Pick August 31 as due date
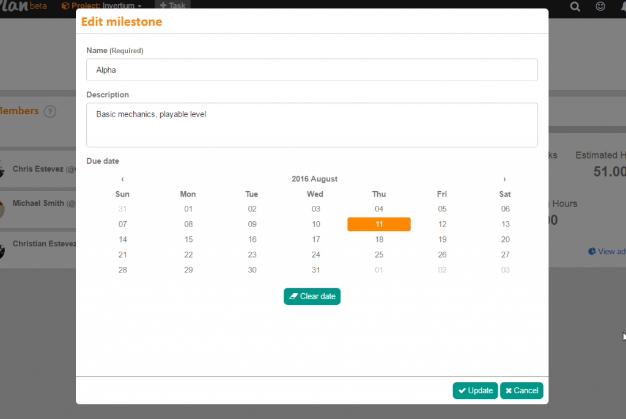This screenshot has width=626, height=419. click(315, 270)
